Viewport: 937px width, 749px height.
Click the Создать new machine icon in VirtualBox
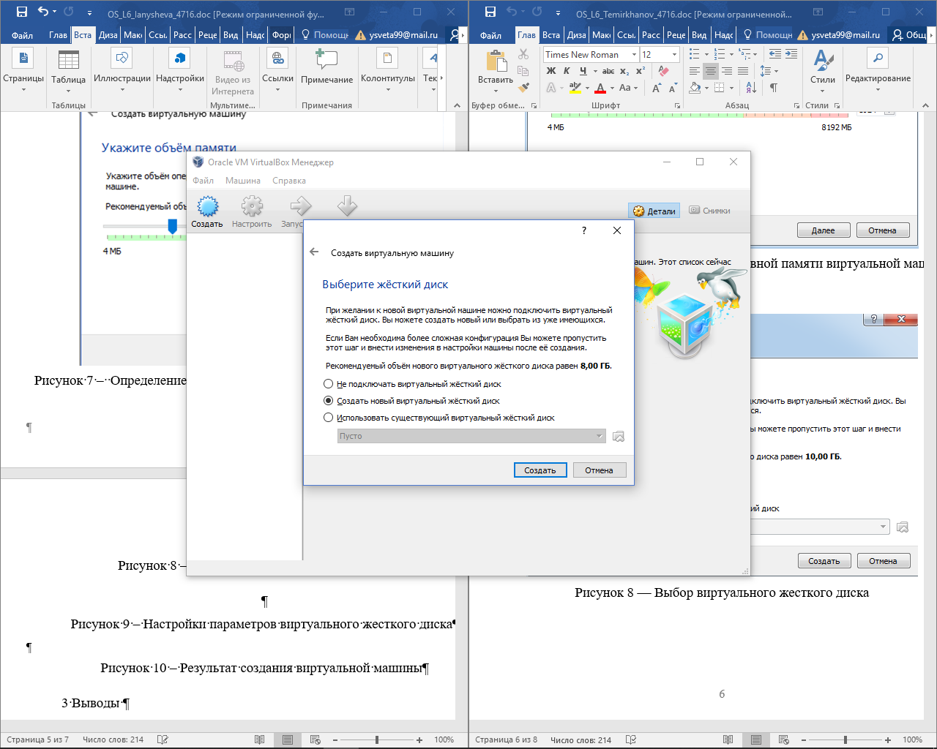click(x=207, y=208)
